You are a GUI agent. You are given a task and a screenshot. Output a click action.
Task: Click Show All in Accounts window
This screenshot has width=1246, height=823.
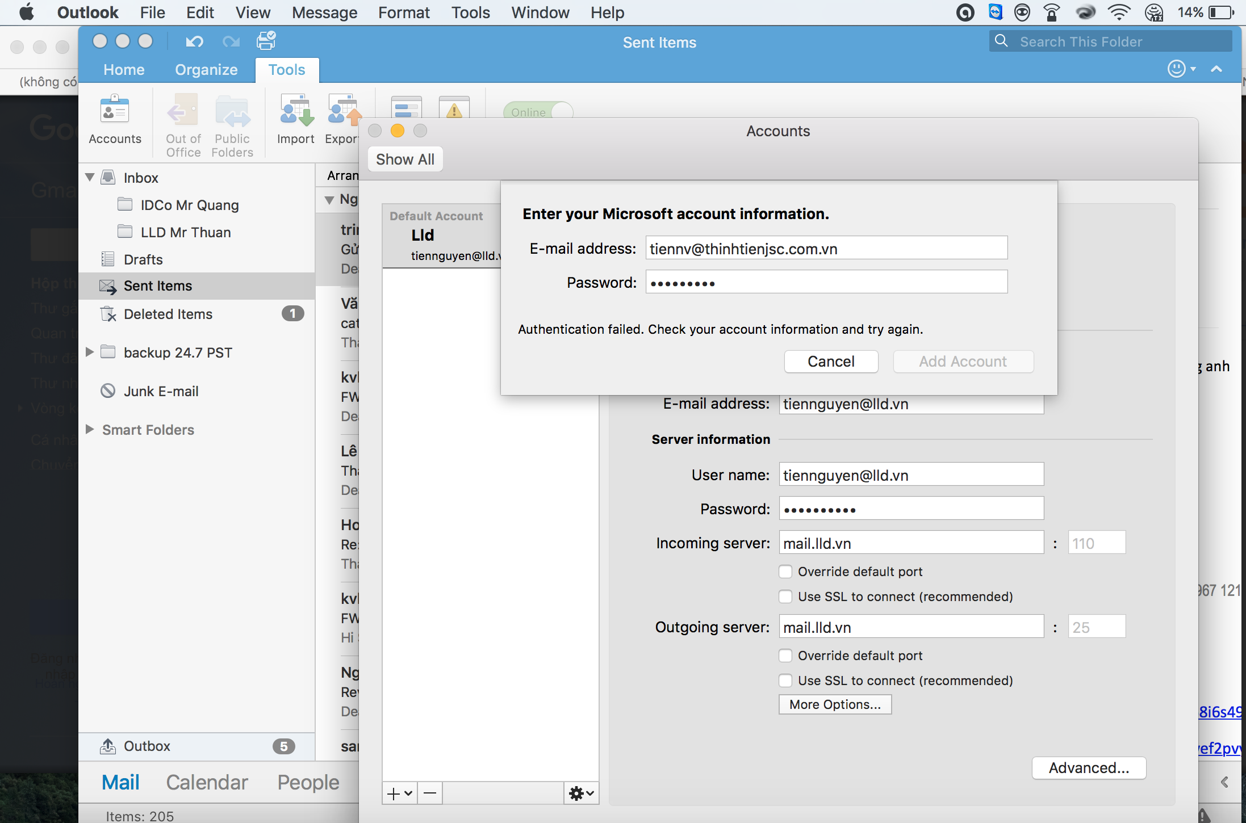pos(405,159)
